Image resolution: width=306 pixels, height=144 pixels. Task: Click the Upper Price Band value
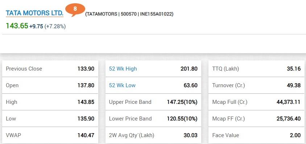pyautogui.click(x=182, y=102)
